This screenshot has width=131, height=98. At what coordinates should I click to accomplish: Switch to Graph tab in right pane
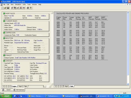click(66, 86)
